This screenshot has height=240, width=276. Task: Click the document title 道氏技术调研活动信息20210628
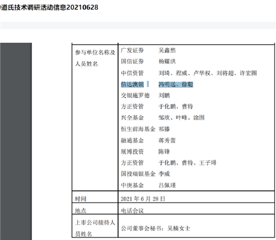coord(50,7)
